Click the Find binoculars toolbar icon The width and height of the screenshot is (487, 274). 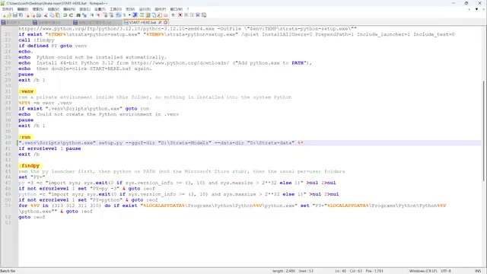point(78,15)
